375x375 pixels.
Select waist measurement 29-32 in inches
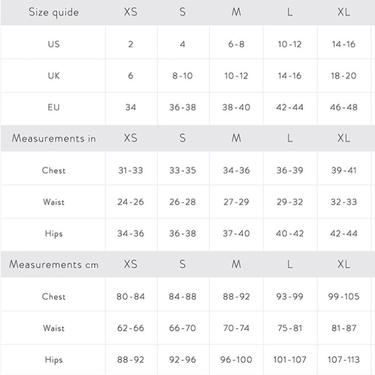coord(290,202)
